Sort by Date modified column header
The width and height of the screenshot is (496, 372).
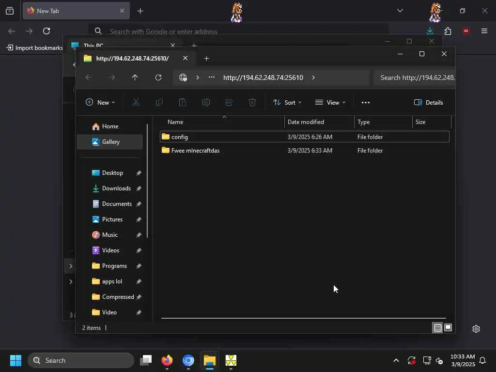click(319, 122)
